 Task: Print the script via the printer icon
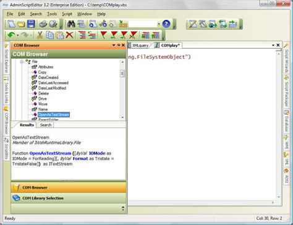[x=43, y=24]
